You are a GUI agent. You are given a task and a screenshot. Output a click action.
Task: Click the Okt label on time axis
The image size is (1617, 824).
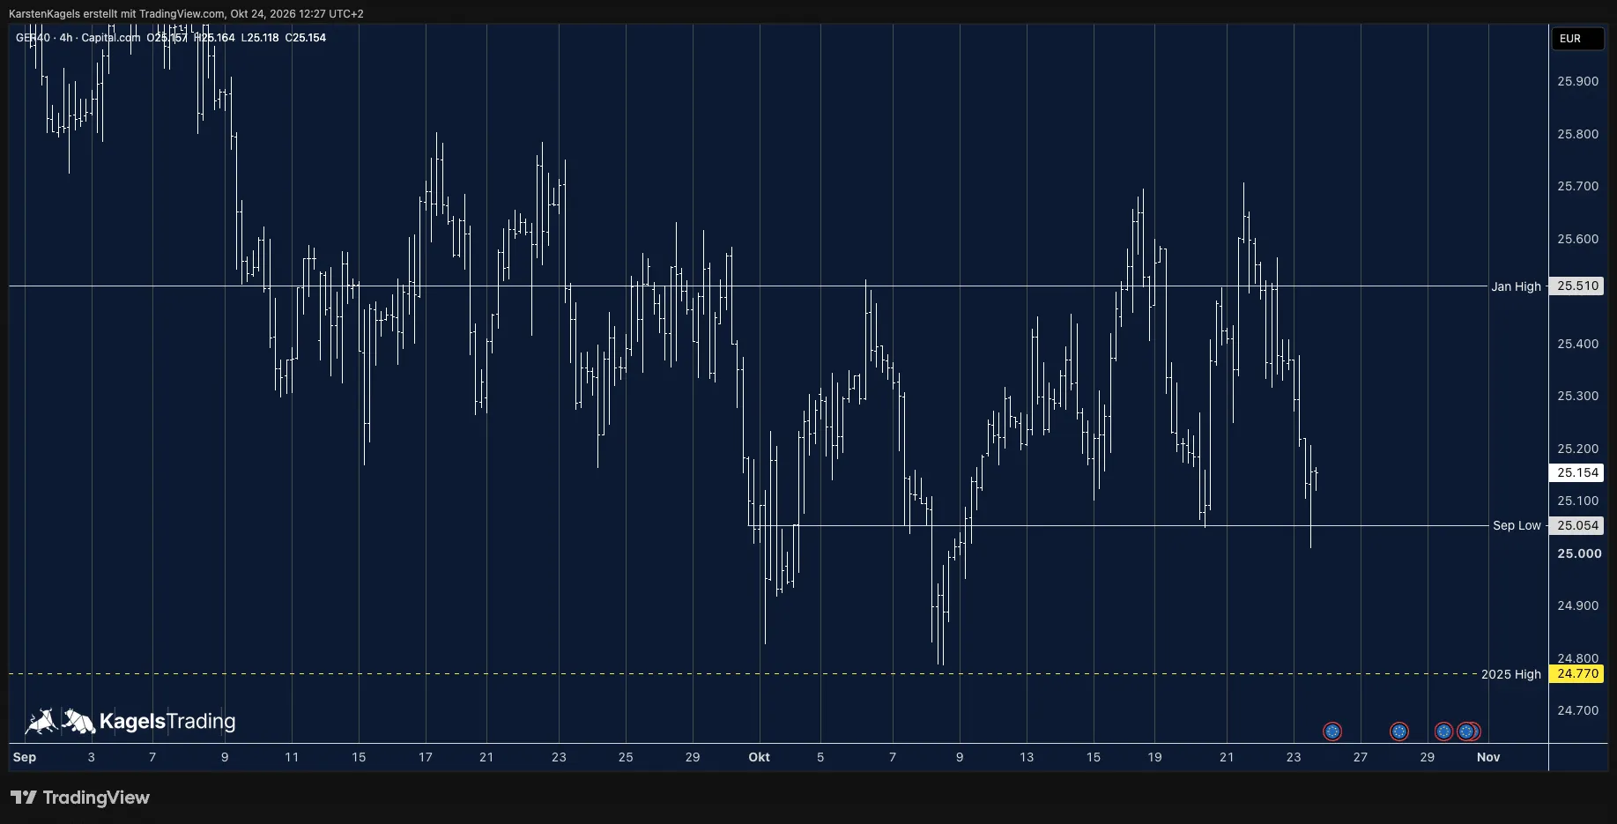pyautogui.click(x=759, y=757)
